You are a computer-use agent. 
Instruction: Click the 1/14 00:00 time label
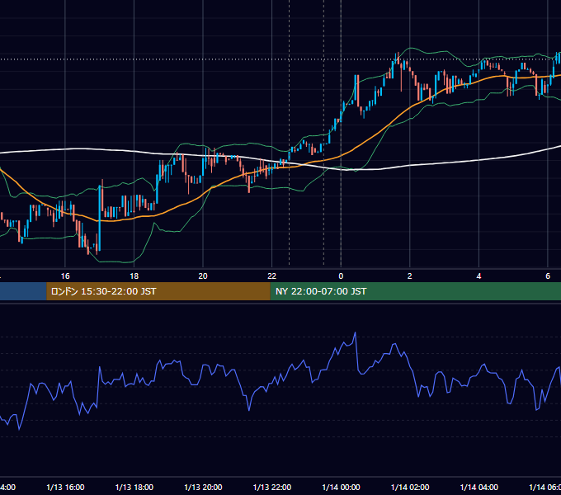pyautogui.click(x=341, y=487)
